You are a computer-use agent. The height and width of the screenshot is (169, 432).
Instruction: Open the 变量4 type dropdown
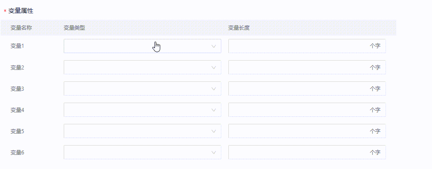coord(143,110)
